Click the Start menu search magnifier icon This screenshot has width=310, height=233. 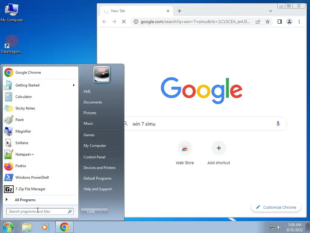click(x=70, y=211)
